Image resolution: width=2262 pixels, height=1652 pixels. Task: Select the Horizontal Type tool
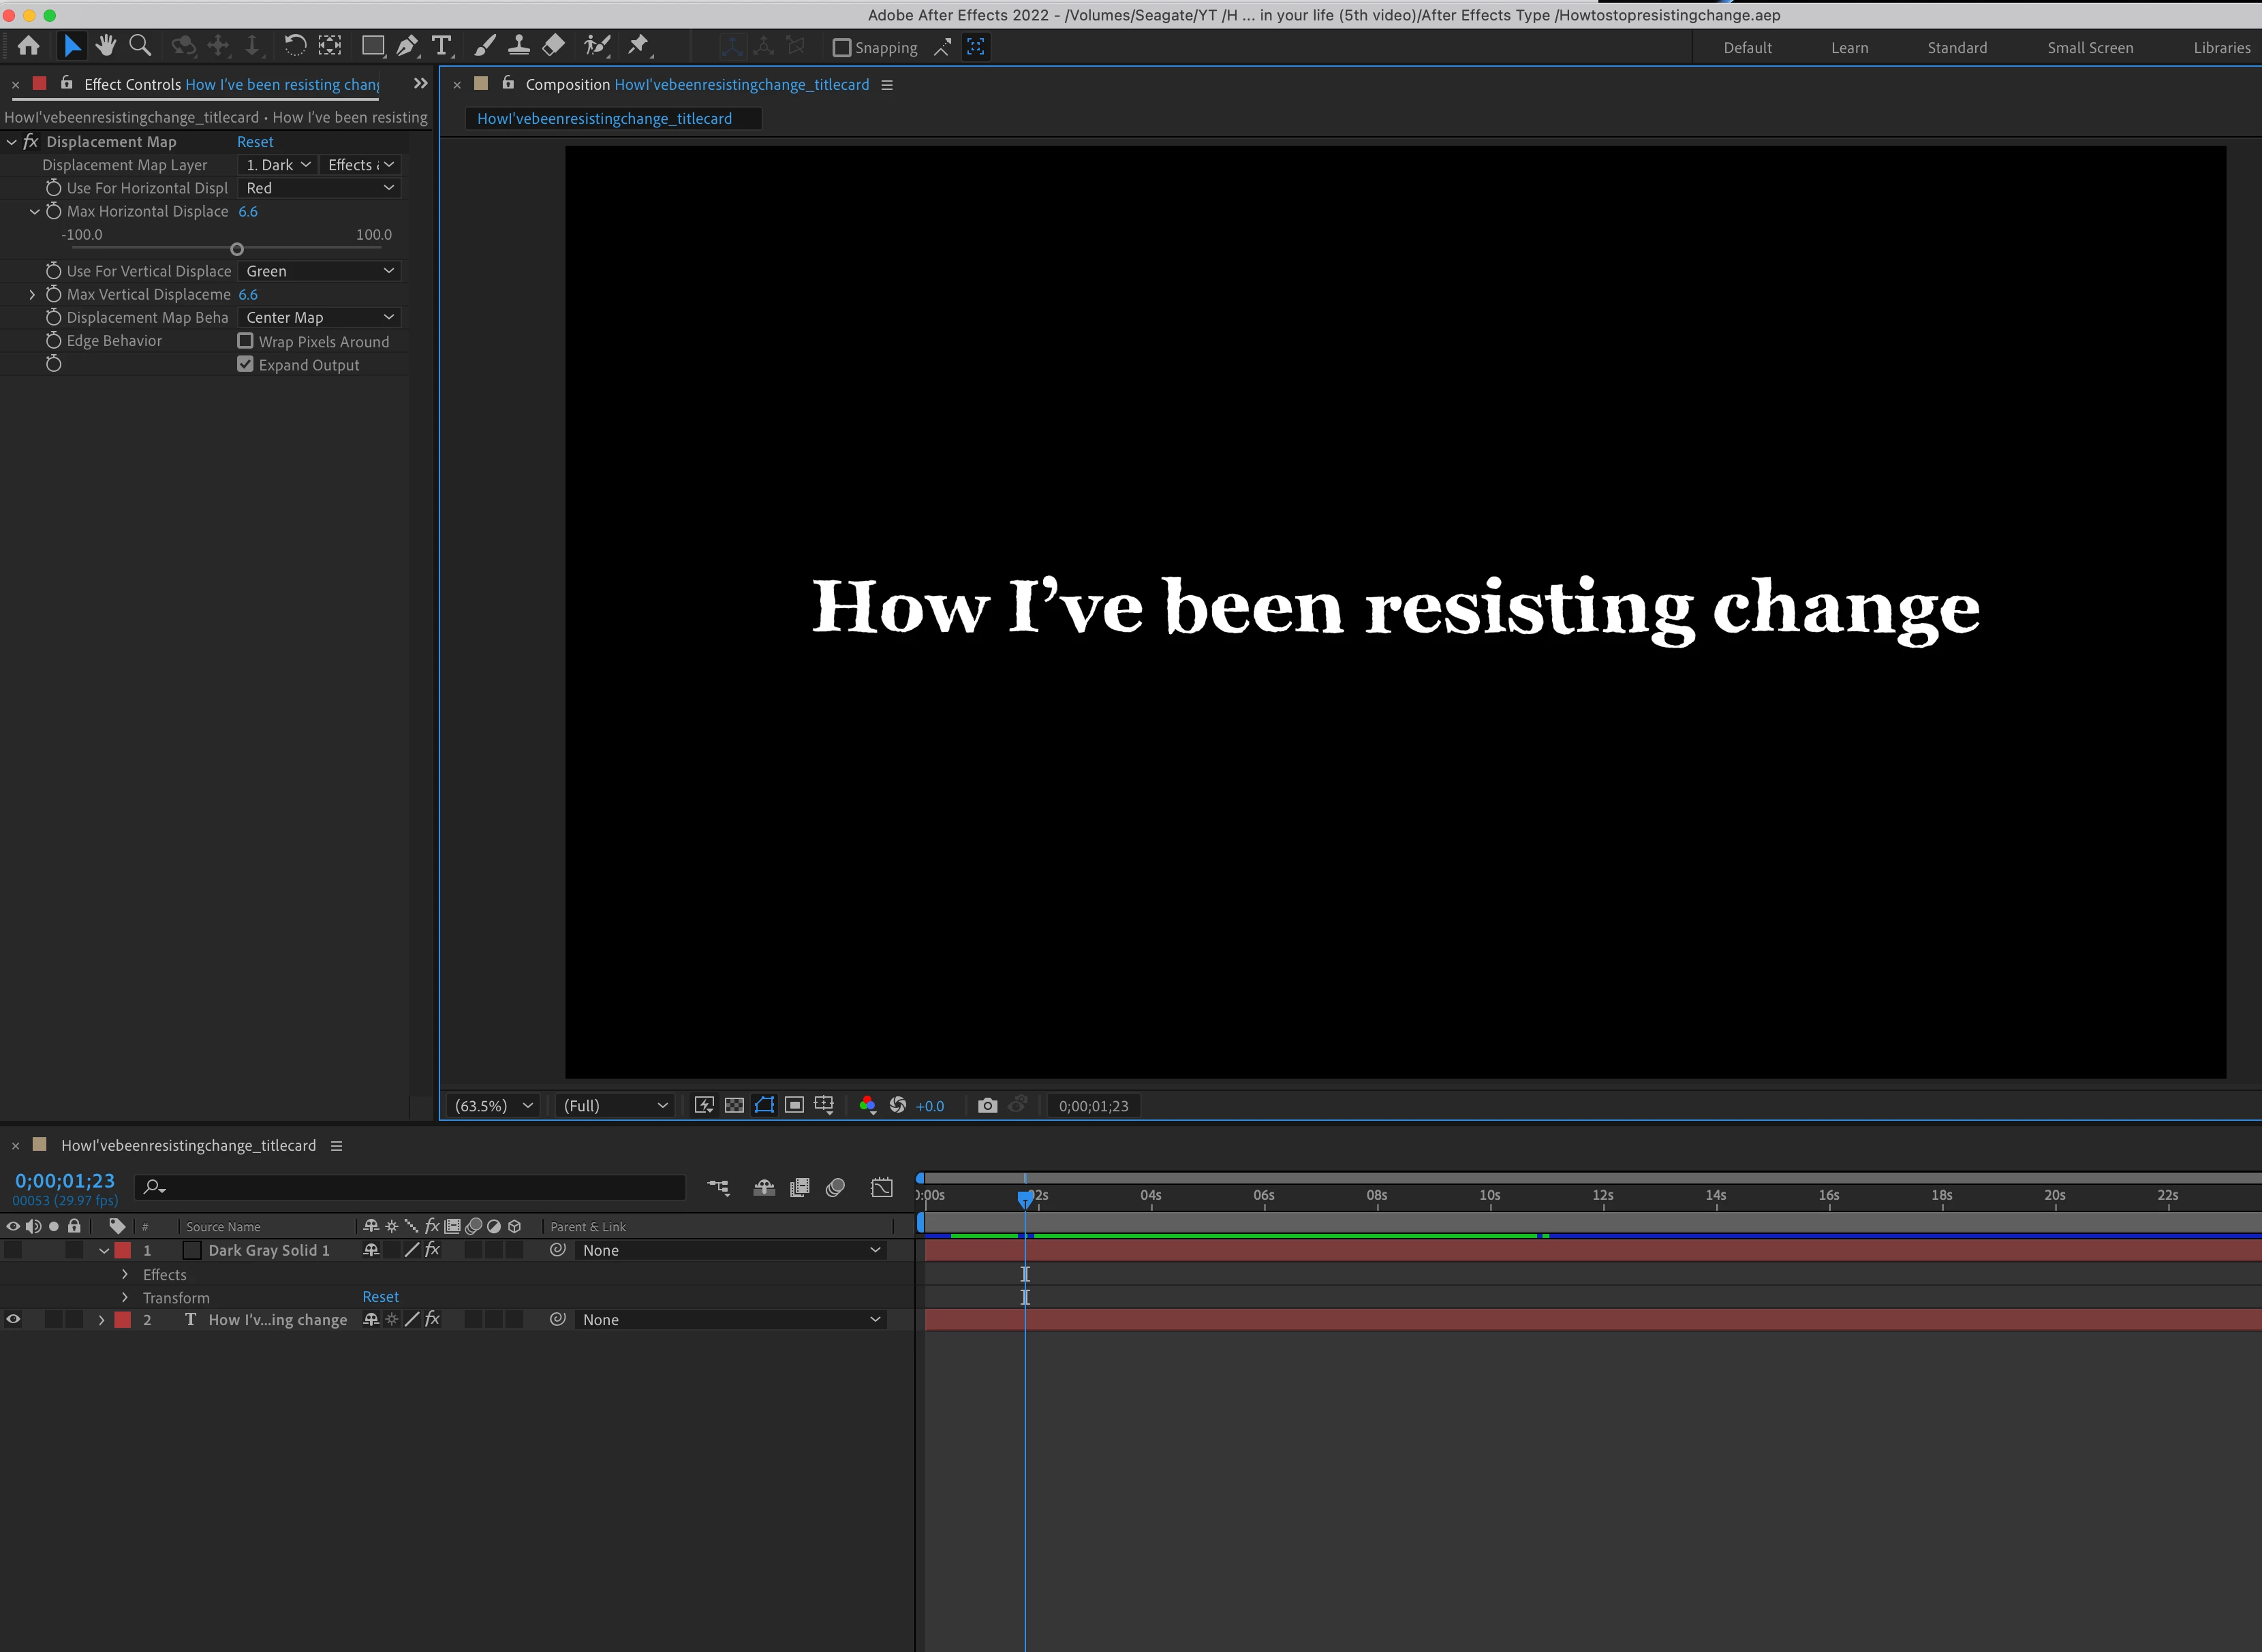441,46
